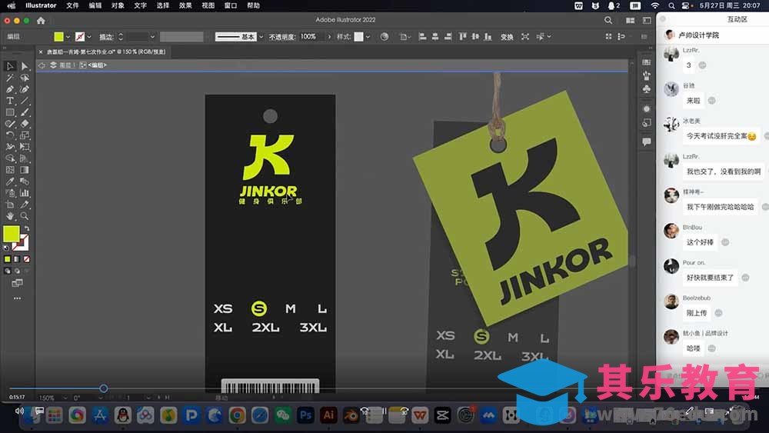Open WeChat from the Dock

point(282,415)
